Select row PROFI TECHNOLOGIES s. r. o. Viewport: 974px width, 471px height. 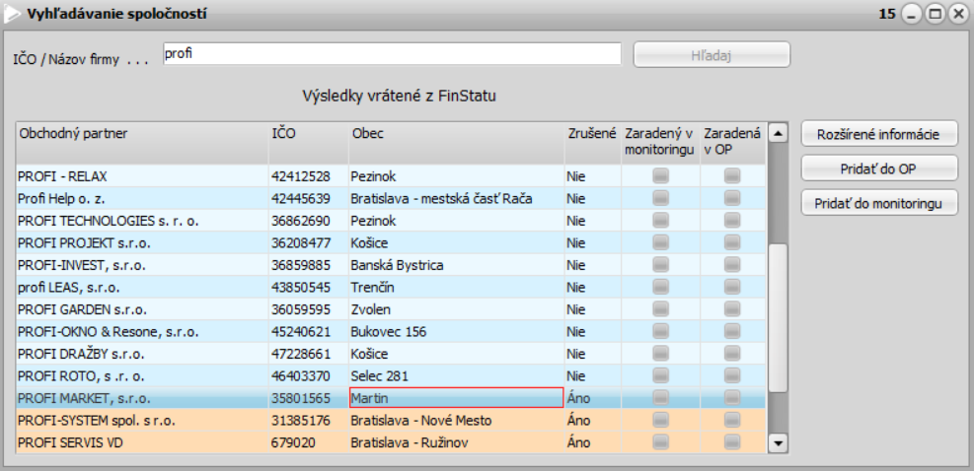coord(391,221)
